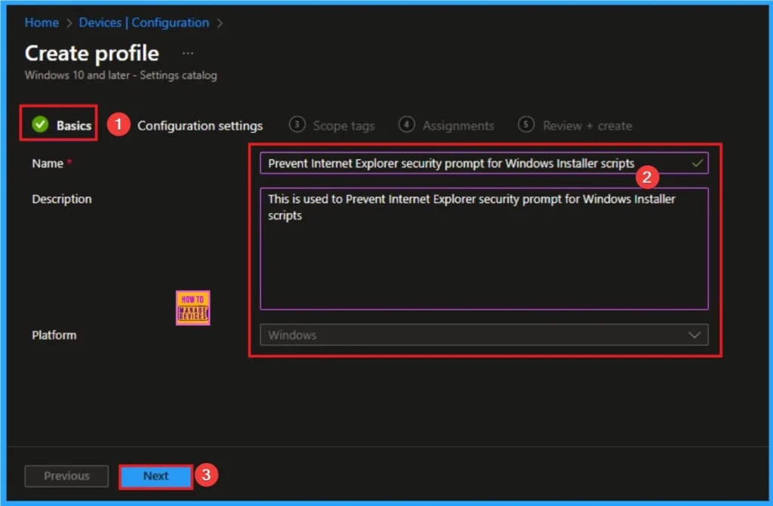Viewport: 773px width, 506px height.
Task: Open the ellipsis menu beside Create profile
Action: point(187,53)
